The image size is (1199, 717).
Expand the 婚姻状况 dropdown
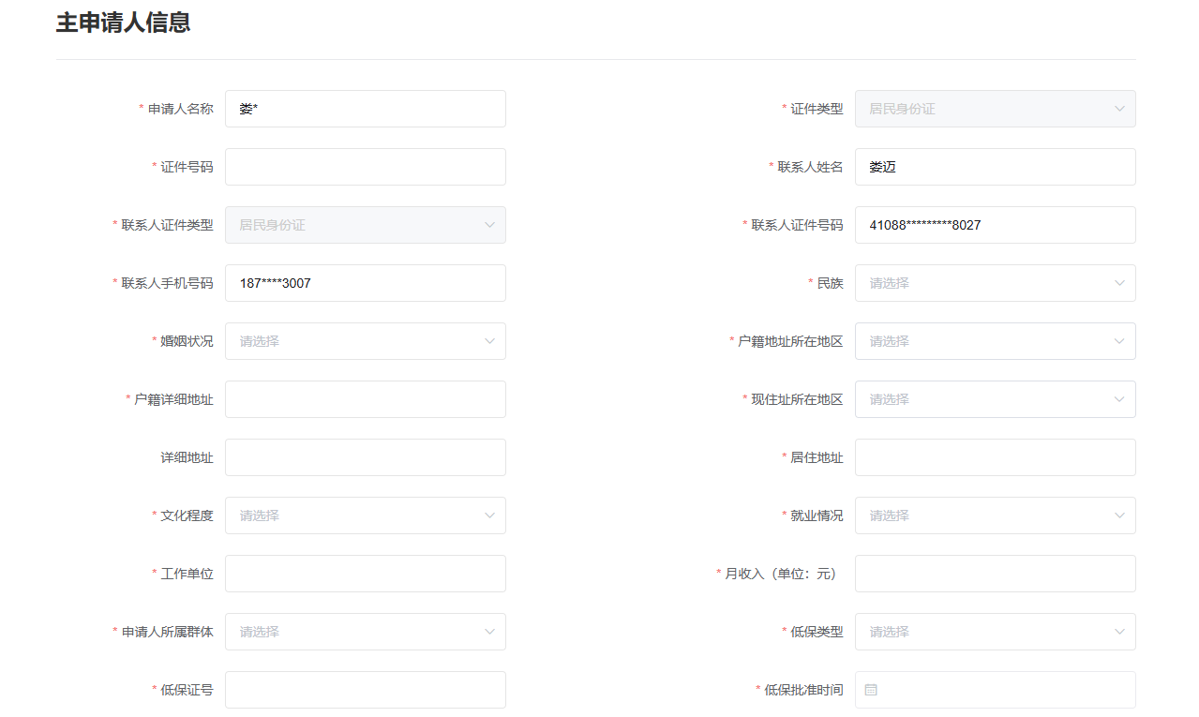click(x=366, y=341)
